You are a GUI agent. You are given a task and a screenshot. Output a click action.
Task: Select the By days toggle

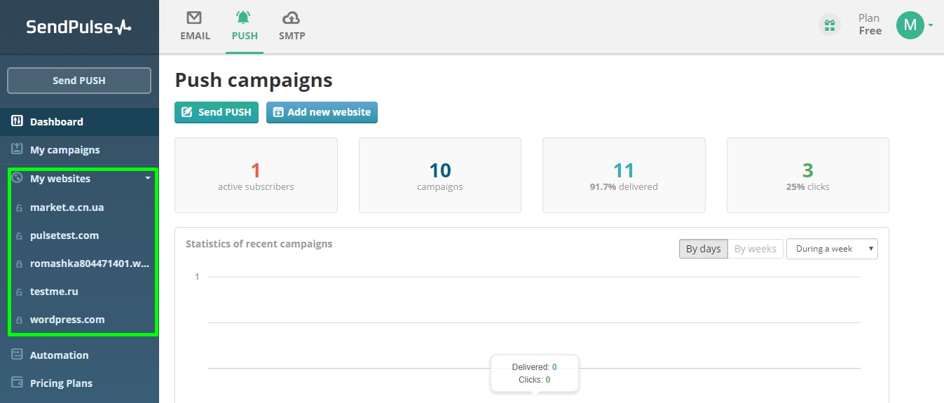pyautogui.click(x=703, y=249)
